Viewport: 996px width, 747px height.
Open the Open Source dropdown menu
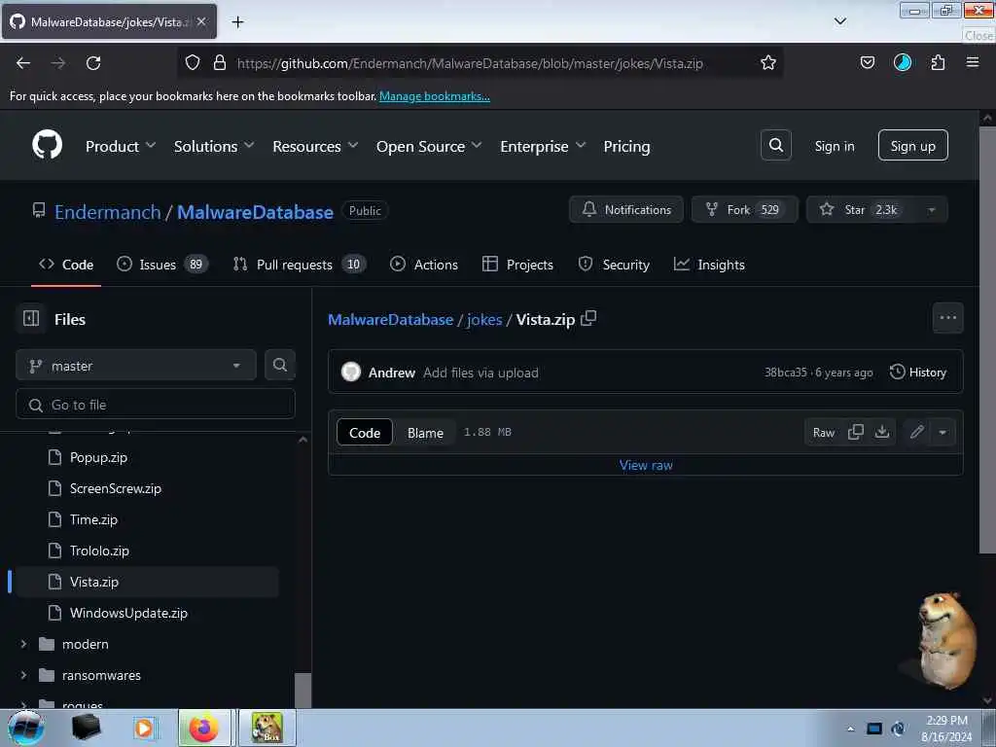(429, 146)
